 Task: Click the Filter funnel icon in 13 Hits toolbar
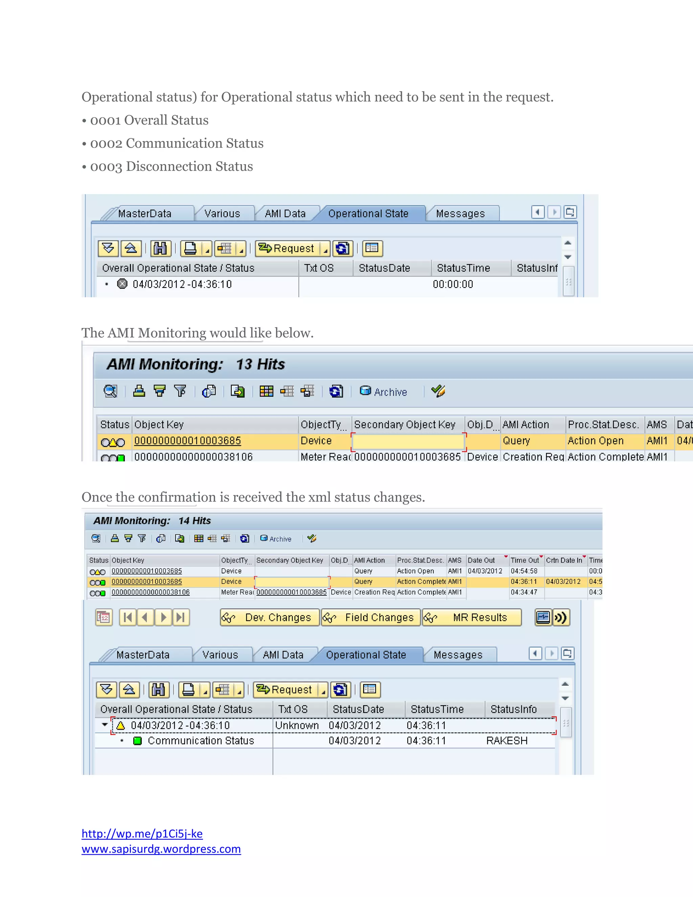tap(180, 391)
